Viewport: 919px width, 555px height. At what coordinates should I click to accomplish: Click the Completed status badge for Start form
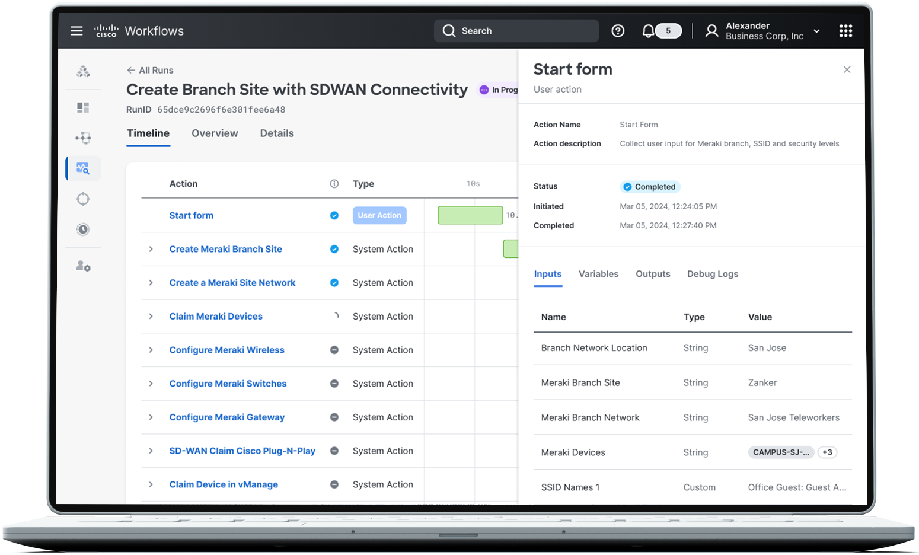tap(650, 186)
